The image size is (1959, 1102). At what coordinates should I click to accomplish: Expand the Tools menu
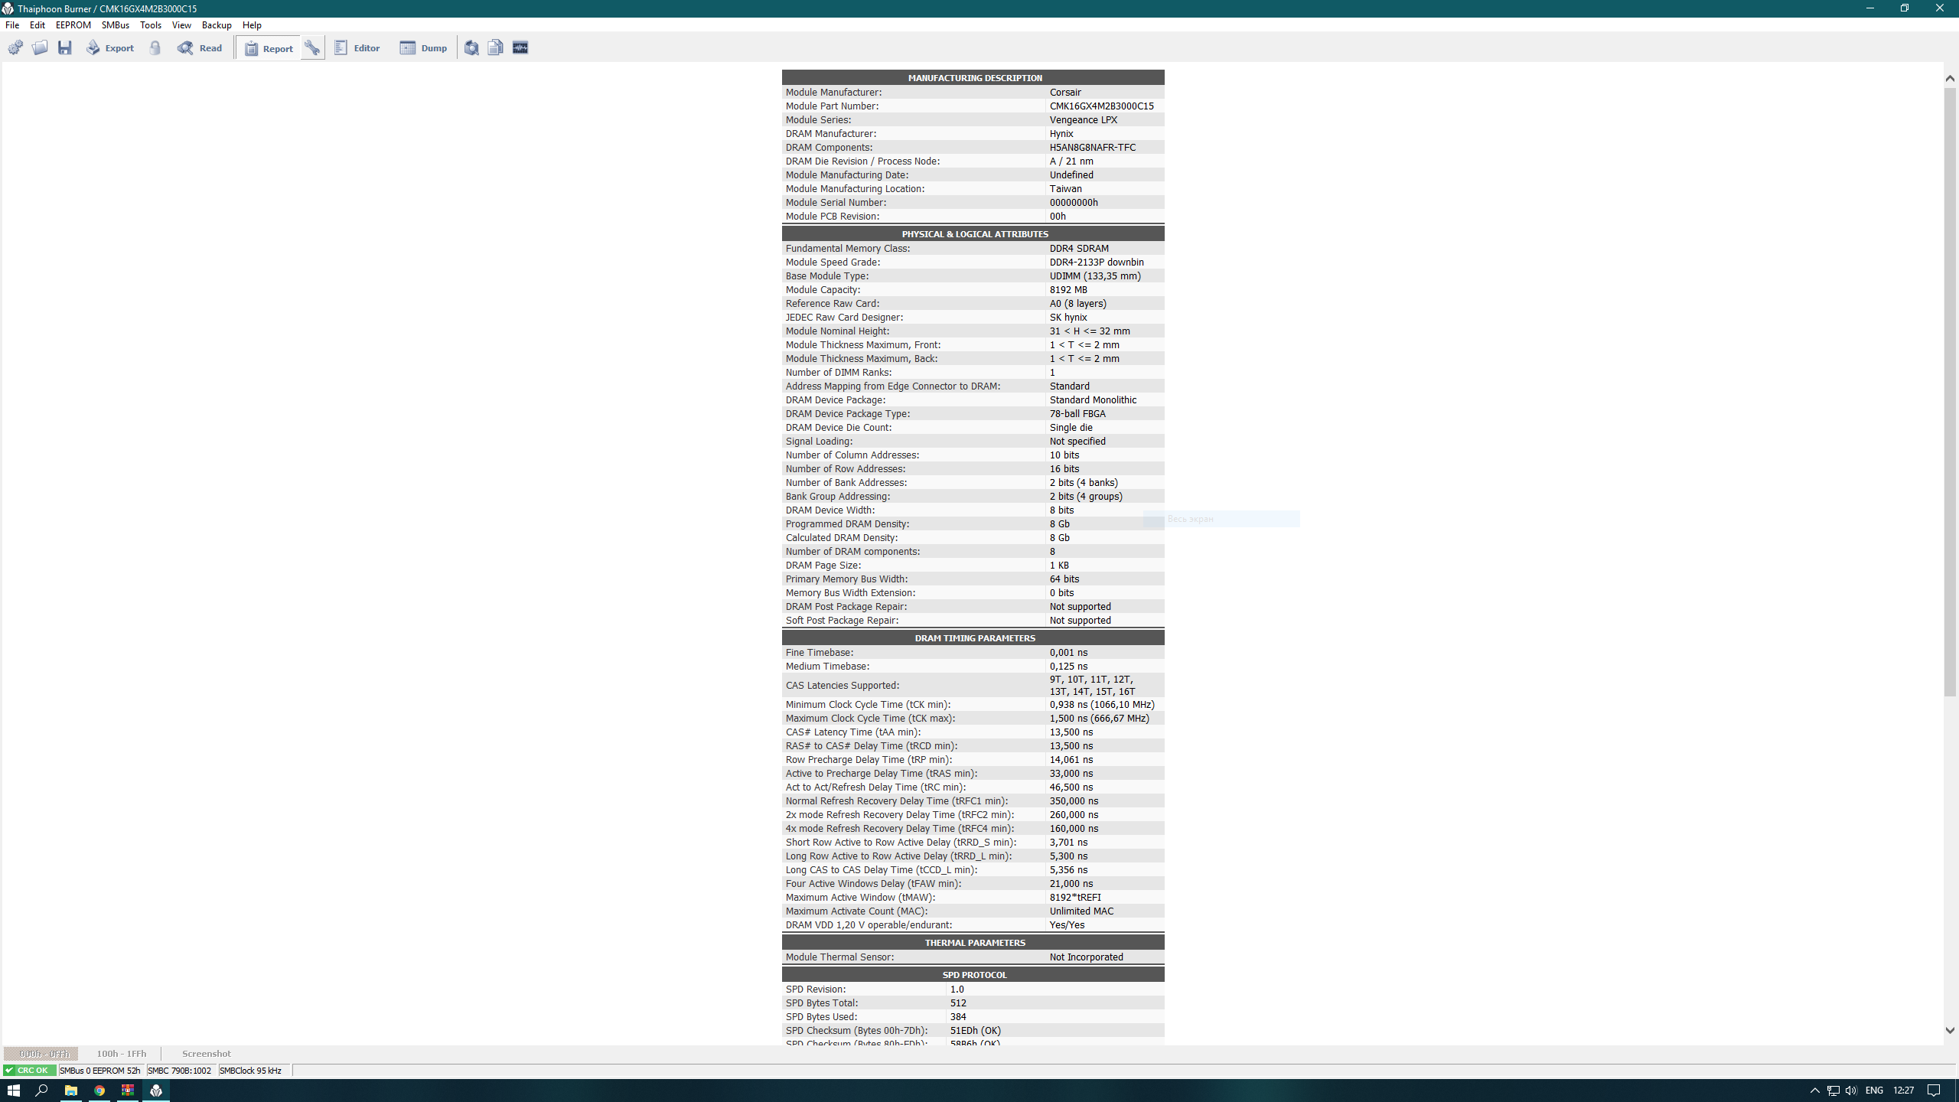150,24
